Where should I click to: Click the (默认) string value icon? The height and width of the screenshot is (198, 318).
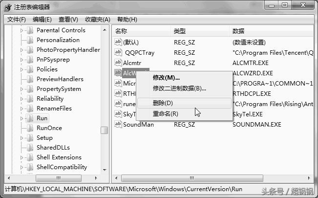pyautogui.click(x=118, y=42)
